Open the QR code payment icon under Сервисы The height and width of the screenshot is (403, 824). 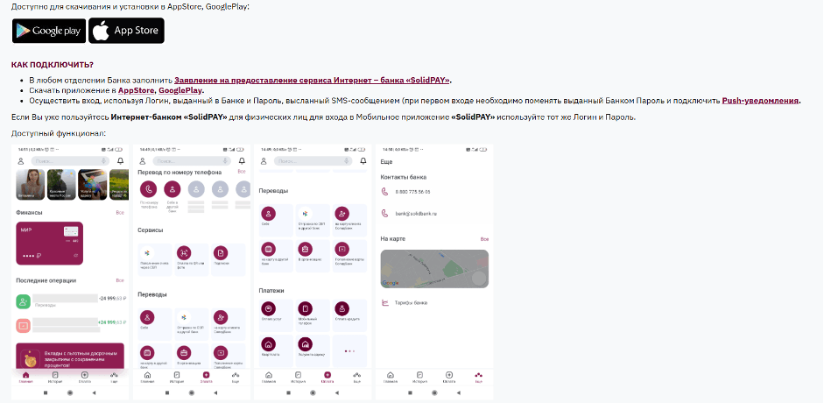point(184,252)
